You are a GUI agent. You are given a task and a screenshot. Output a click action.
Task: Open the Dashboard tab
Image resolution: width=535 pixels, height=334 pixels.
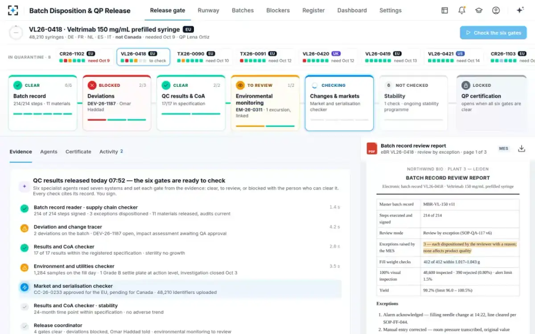tap(352, 10)
